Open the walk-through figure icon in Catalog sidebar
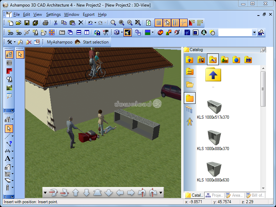This screenshot has height=207, width=276. pyautogui.click(x=189, y=121)
